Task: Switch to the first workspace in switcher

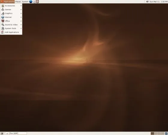Action: coord(152,133)
